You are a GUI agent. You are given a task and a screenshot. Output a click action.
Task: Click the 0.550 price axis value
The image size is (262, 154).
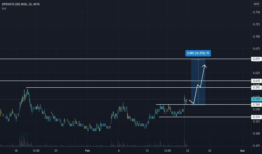[x=256, y=109]
